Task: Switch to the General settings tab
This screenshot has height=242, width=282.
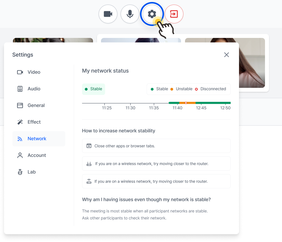Action: 39,105
